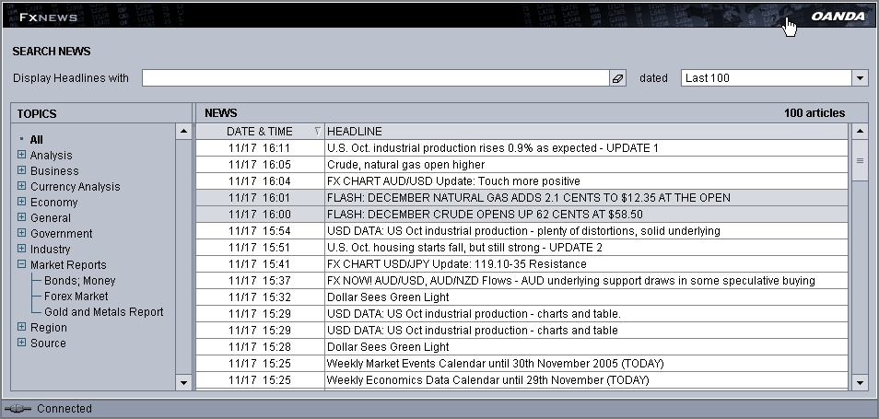This screenshot has width=879, height=419.
Task: Click the connection status icon
Action: [x=18, y=409]
